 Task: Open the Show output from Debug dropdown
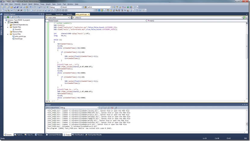pyautogui.click(x=79, y=108)
